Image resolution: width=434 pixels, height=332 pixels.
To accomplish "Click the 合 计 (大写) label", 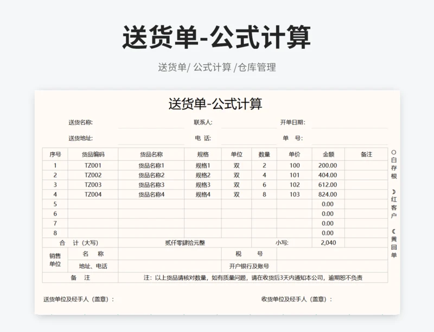I will [x=80, y=243].
